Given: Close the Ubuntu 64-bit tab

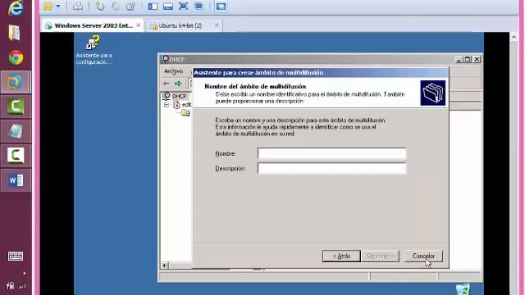Looking at the screenshot, I should [217, 25].
